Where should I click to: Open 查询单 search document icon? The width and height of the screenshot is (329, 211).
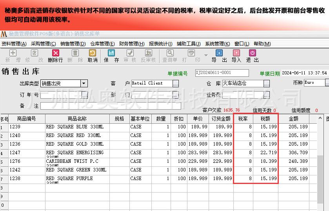pyautogui.click(x=170, y=53)
